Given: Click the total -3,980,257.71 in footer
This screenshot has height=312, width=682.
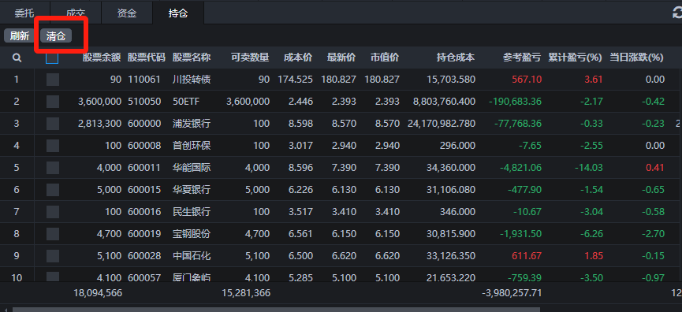Looking at the screenshot, I should tap(512, 293).
